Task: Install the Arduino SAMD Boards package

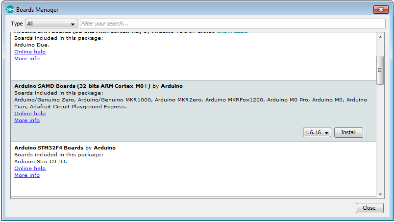Action: point(348,132)
